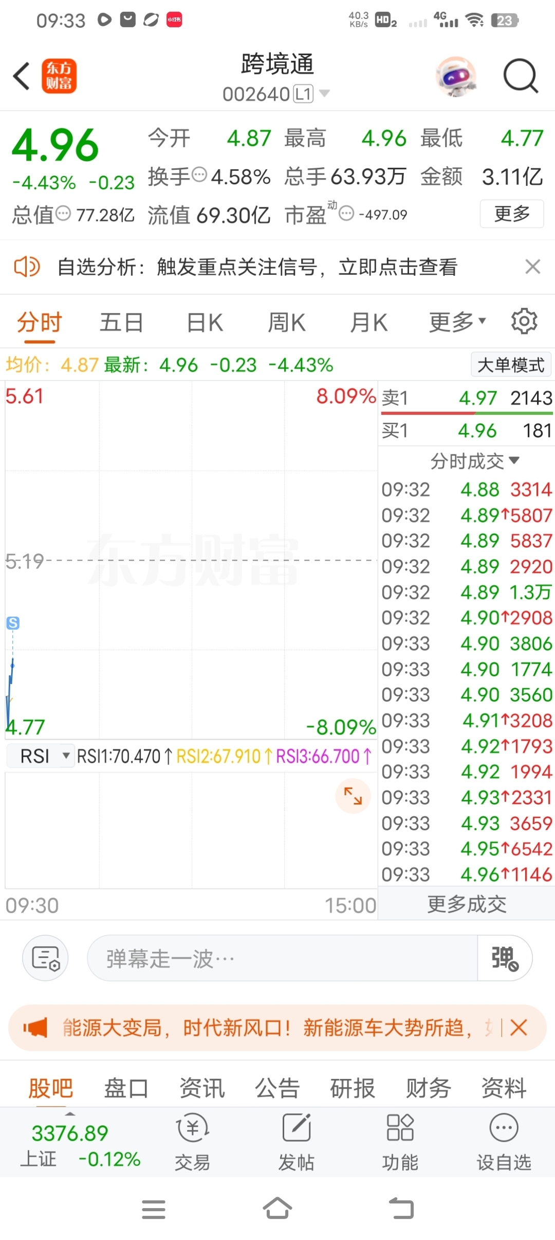Switch to the 五日 chart tab

pos(121,323)
